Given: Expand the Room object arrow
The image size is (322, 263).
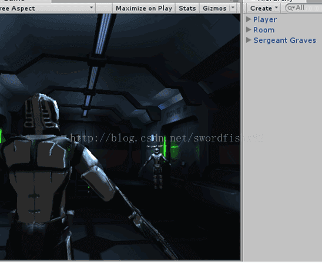Looking at the screenshot, I should (249, 30).
